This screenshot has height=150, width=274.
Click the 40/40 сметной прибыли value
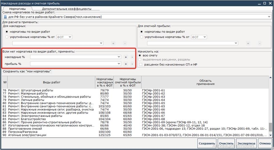coord(127,126)
